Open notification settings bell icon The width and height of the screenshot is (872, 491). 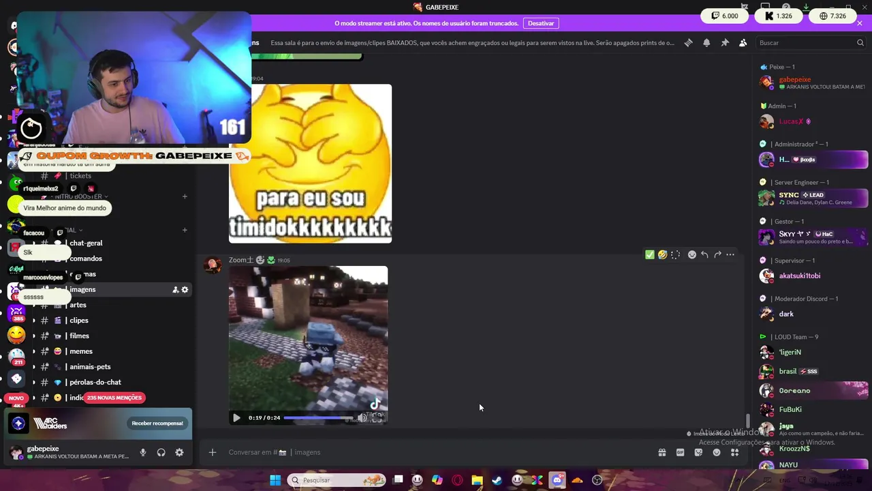[706, 42]
